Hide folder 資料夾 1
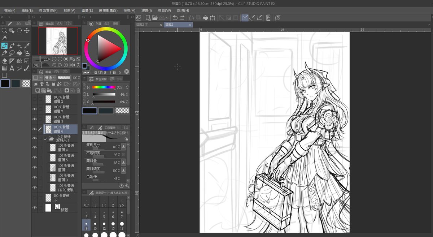 pos(35,139)
